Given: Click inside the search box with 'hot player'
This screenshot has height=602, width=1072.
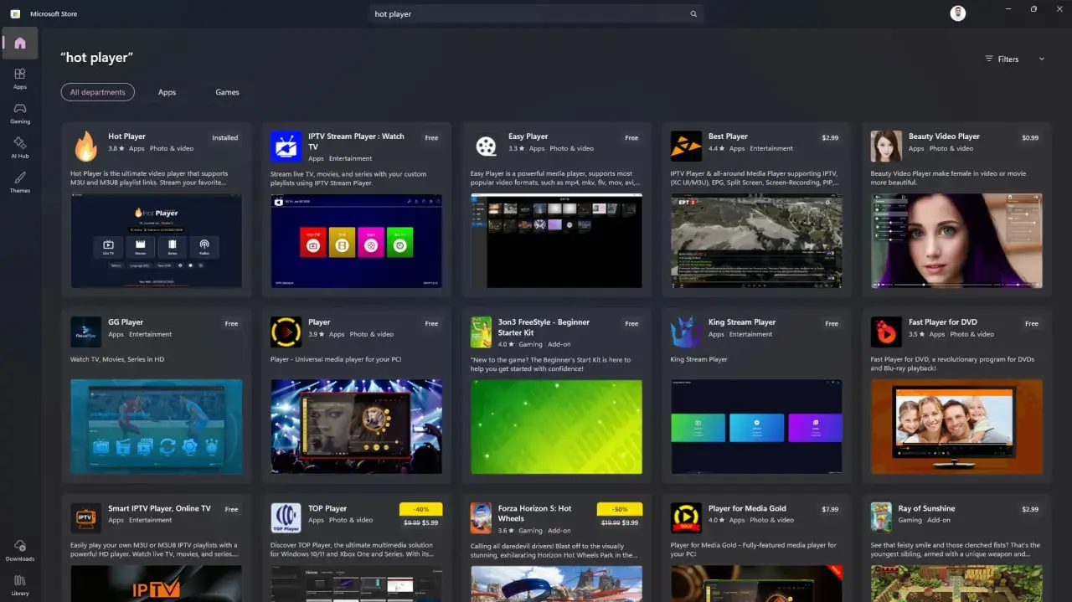Looking at the screenshot, I should click(536, 14).
